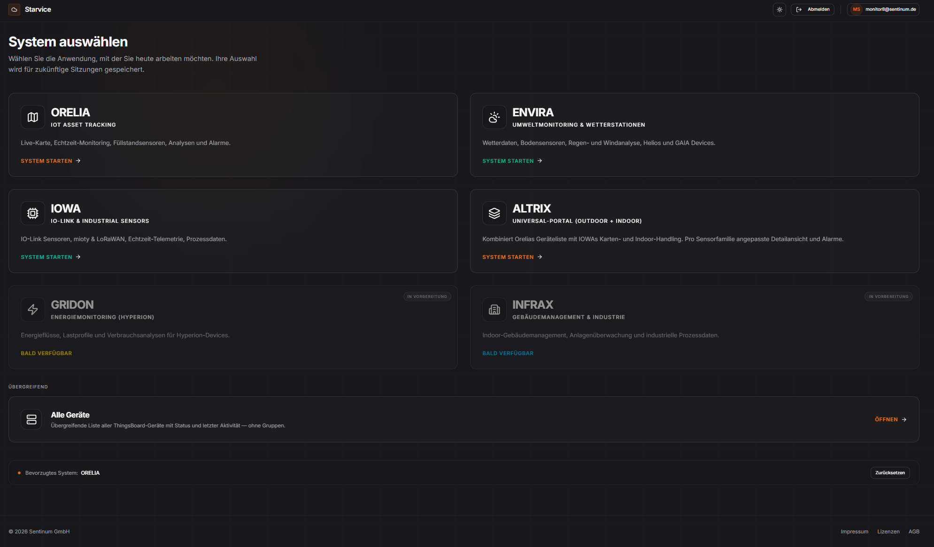This screenshot has height=547, width=934.
Task: Open the AGB footer link
Action: [914, 532]
